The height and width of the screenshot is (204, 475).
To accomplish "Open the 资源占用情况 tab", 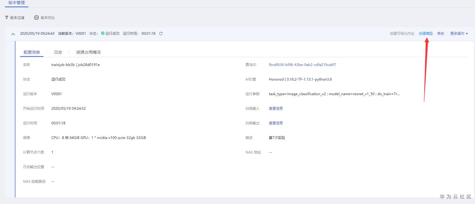I will tap(88, 52).
